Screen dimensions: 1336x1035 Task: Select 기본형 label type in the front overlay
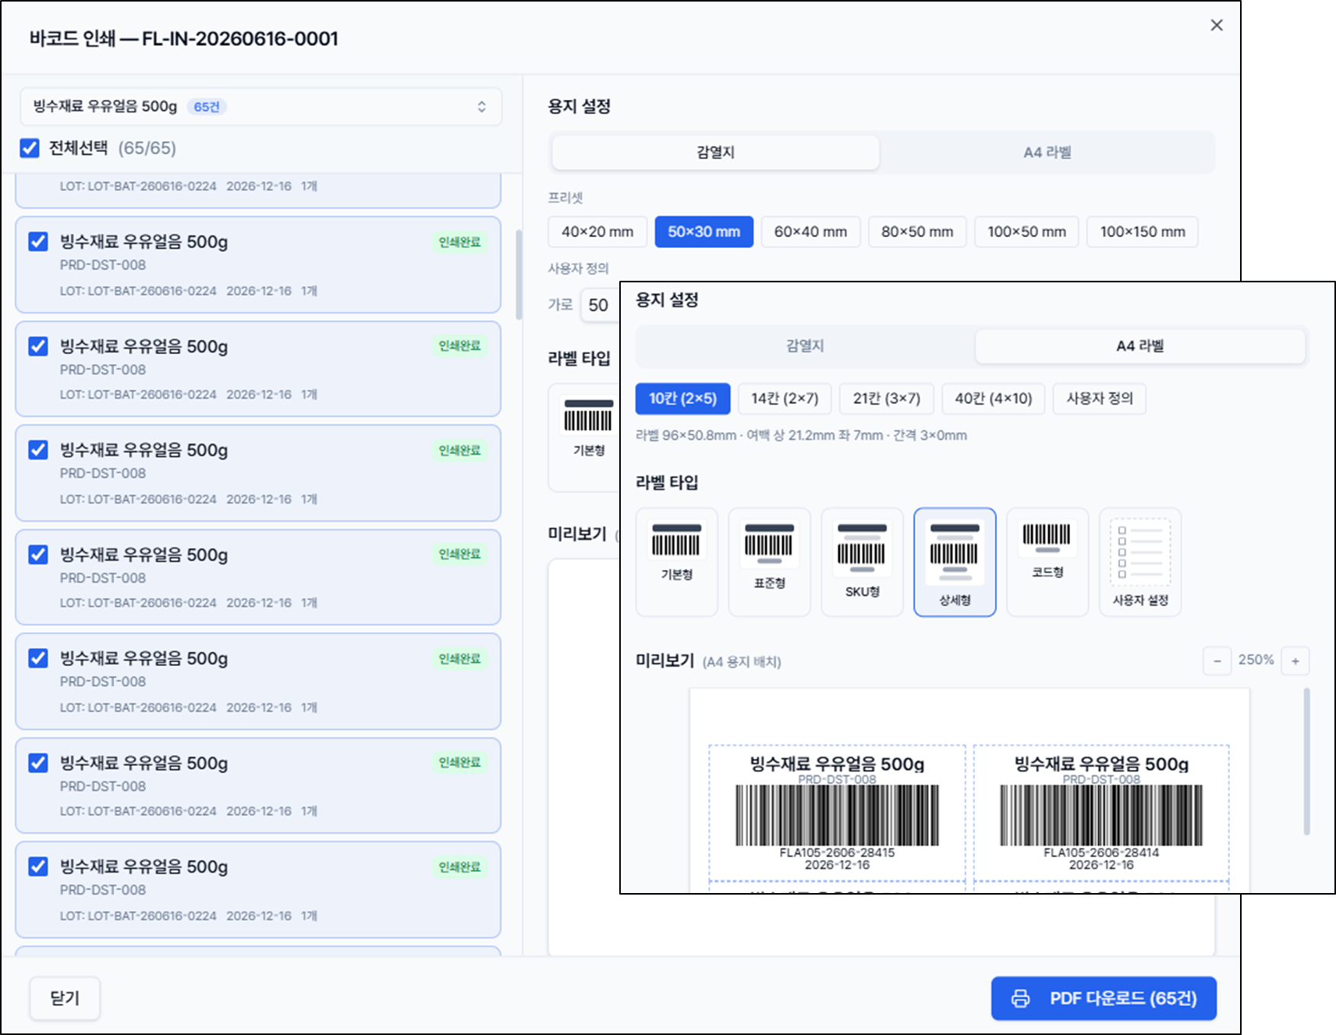[x=676, y=562]
